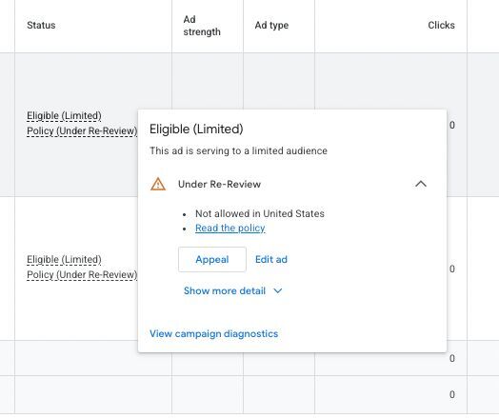Expand Show more detail
The width and height of the screenshot is (499, 418).
(233, 290)
